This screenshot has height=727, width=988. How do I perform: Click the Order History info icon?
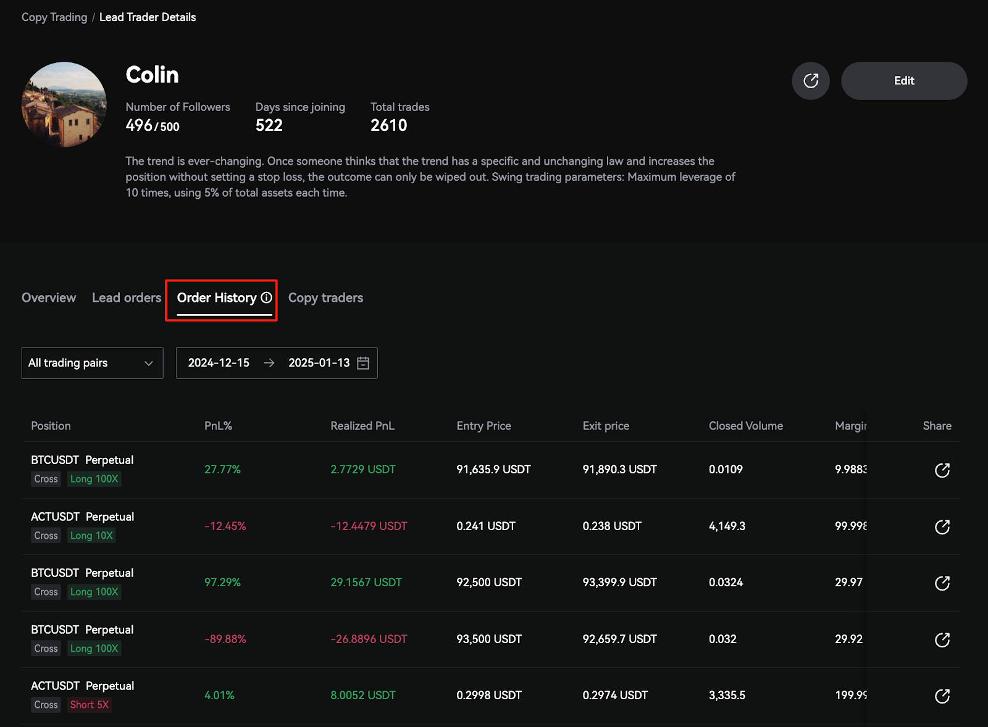266,297
